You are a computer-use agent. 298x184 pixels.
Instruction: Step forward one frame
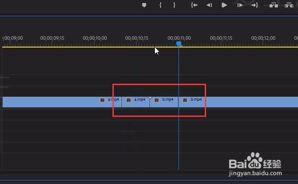pyautogui.click(x=240, y=5)
